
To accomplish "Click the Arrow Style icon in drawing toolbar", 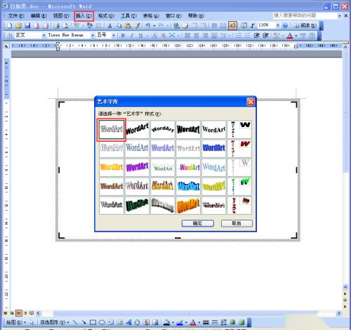I will (x=223, y=322).
